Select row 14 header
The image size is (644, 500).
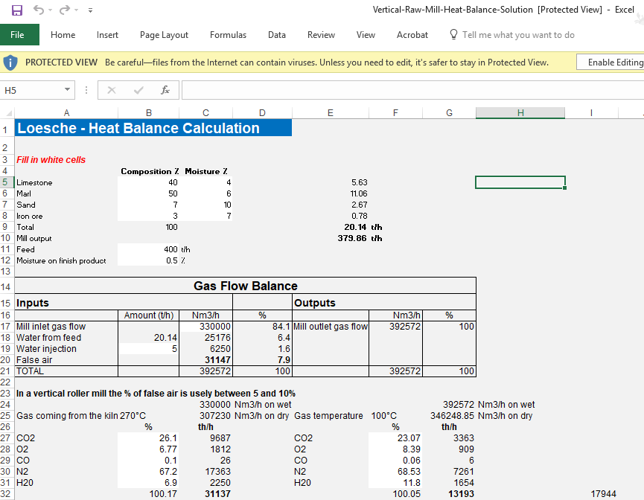pyautogui.click(x=7, y=286)
